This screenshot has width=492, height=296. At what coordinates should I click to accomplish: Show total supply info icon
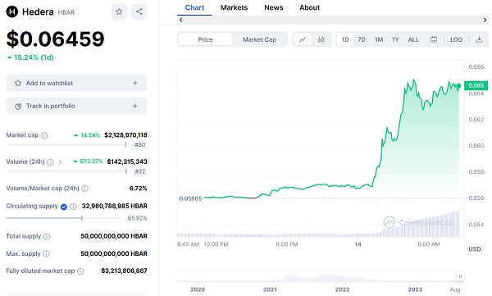(47, 236)
